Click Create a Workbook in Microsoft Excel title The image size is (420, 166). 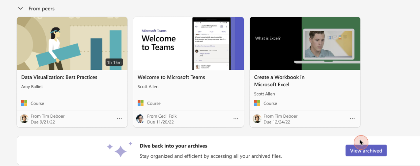click(x=279, y=81)
